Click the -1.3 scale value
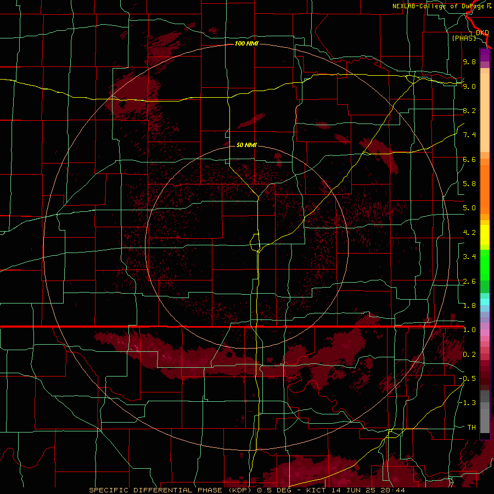 point(467,403)
